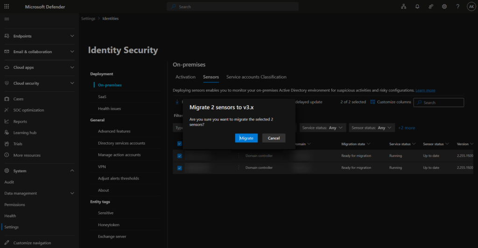This screenshot has height=248, width=478.
Task: Open Manage action accounts
Action: pos(119,155)
